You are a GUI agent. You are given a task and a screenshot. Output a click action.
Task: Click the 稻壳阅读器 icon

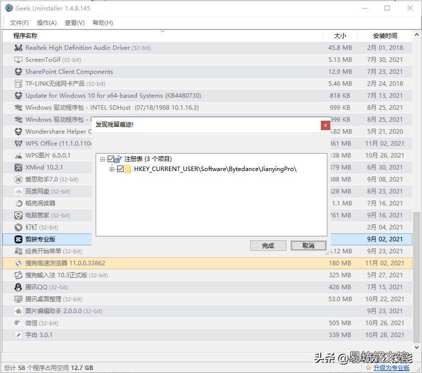[x=18, y=203]
